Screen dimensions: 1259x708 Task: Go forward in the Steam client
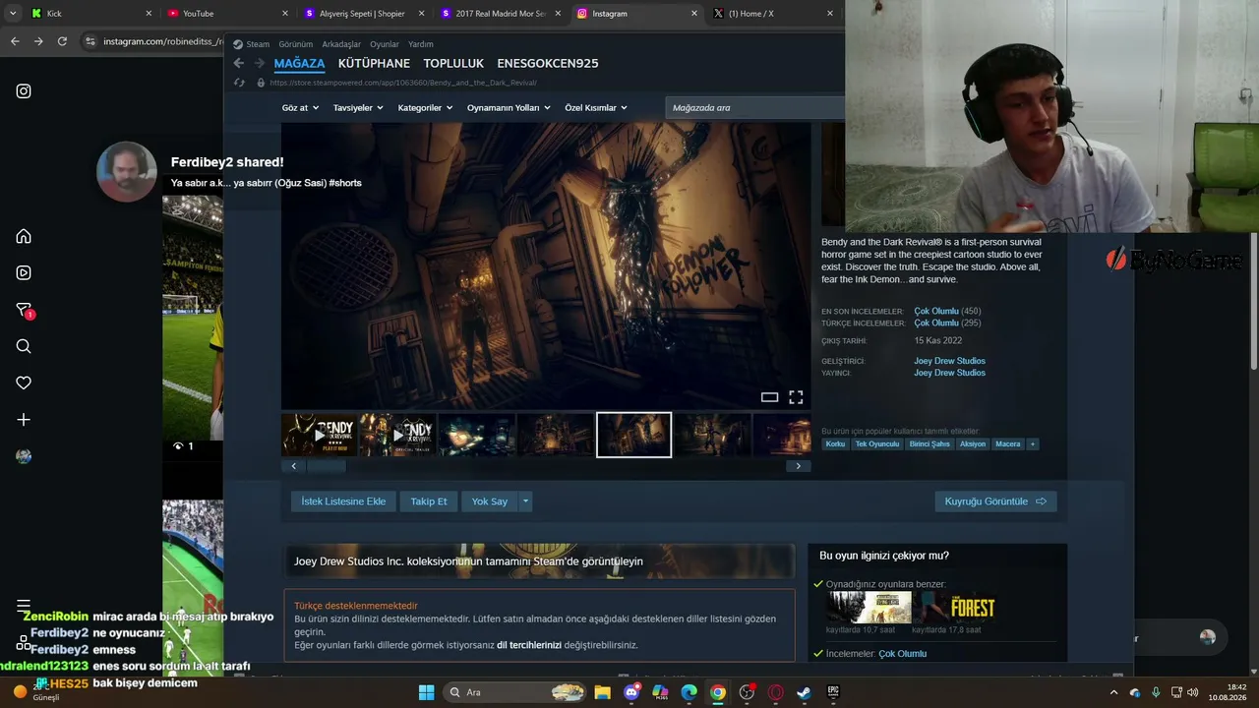pyautogui.click(x=260, y=63)
